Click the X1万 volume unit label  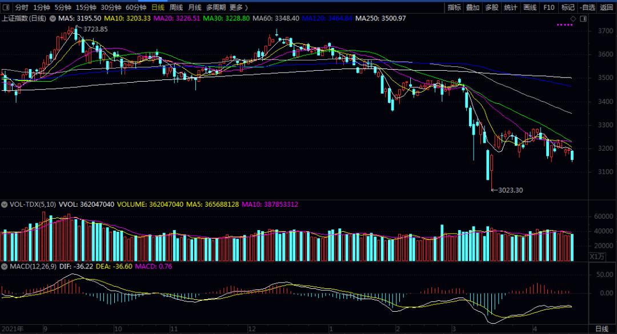point(597,256)
